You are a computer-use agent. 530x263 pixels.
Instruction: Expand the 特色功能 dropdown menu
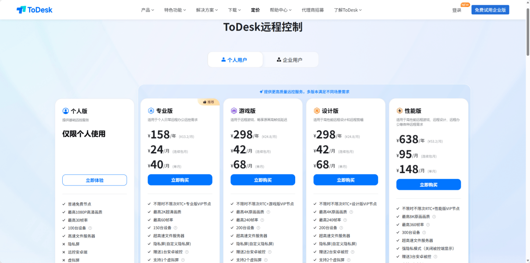(175, 10)
